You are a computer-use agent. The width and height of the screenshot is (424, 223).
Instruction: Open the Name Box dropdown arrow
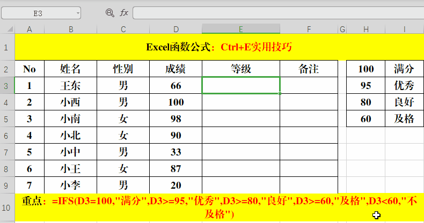[x=78, y=13]
